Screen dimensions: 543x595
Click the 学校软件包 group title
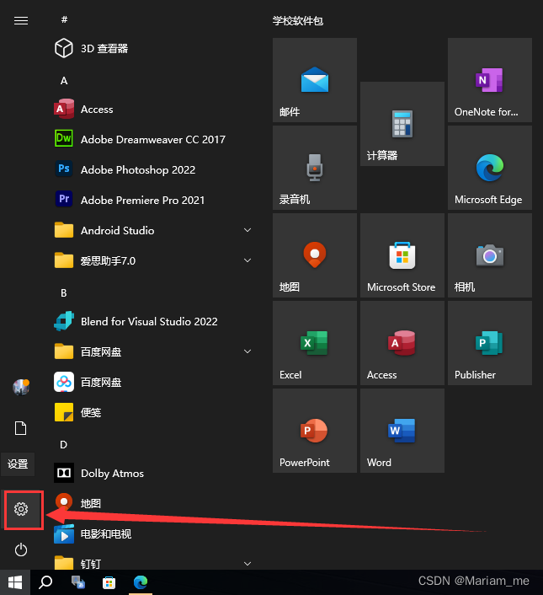point(298,20)
